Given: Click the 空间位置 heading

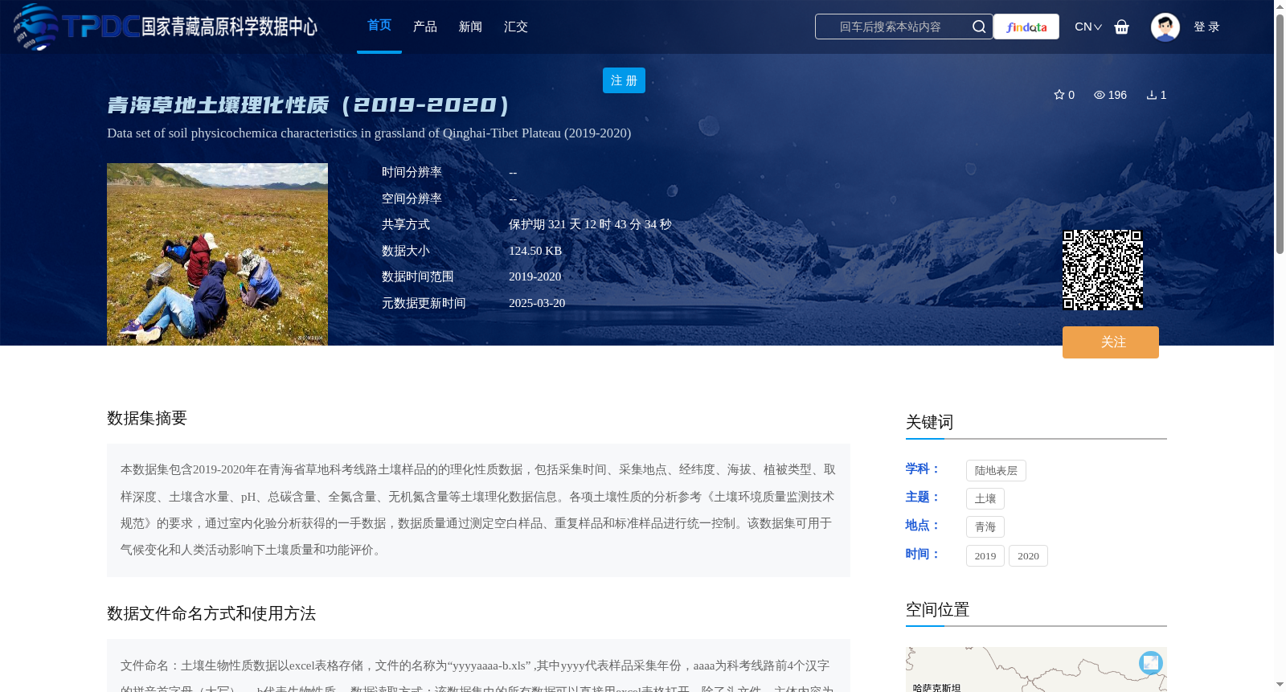Looking at the screenshot, I should pos(937,609).
